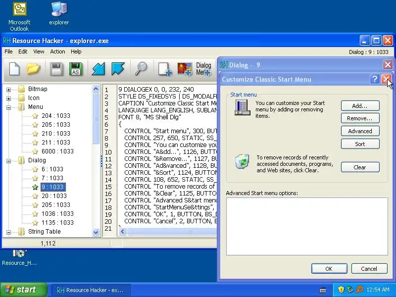
Task: Open the View menu
Action: click(x=39, y=51)
